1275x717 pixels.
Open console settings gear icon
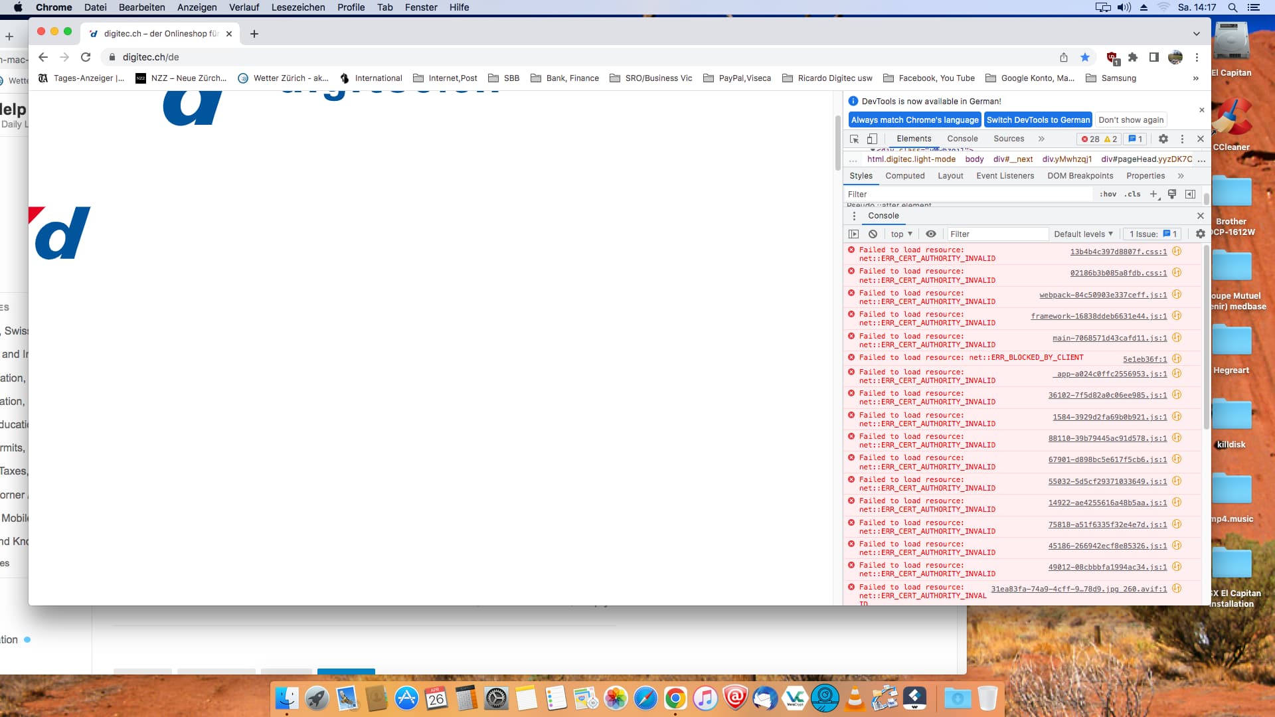1200,234
